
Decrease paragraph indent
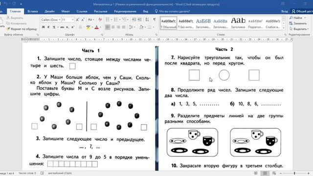134,20
